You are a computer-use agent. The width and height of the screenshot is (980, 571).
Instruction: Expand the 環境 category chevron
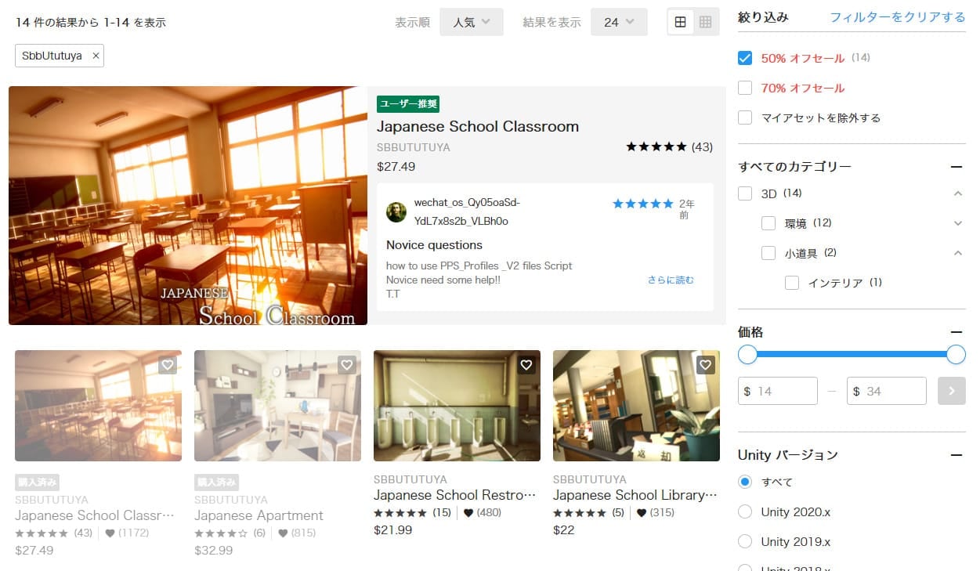pyautogui.click(x=957, y=223)
